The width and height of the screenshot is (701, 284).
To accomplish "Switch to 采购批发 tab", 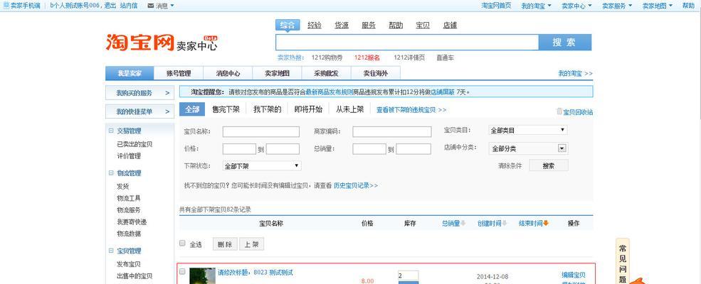I will pos(327,73).
